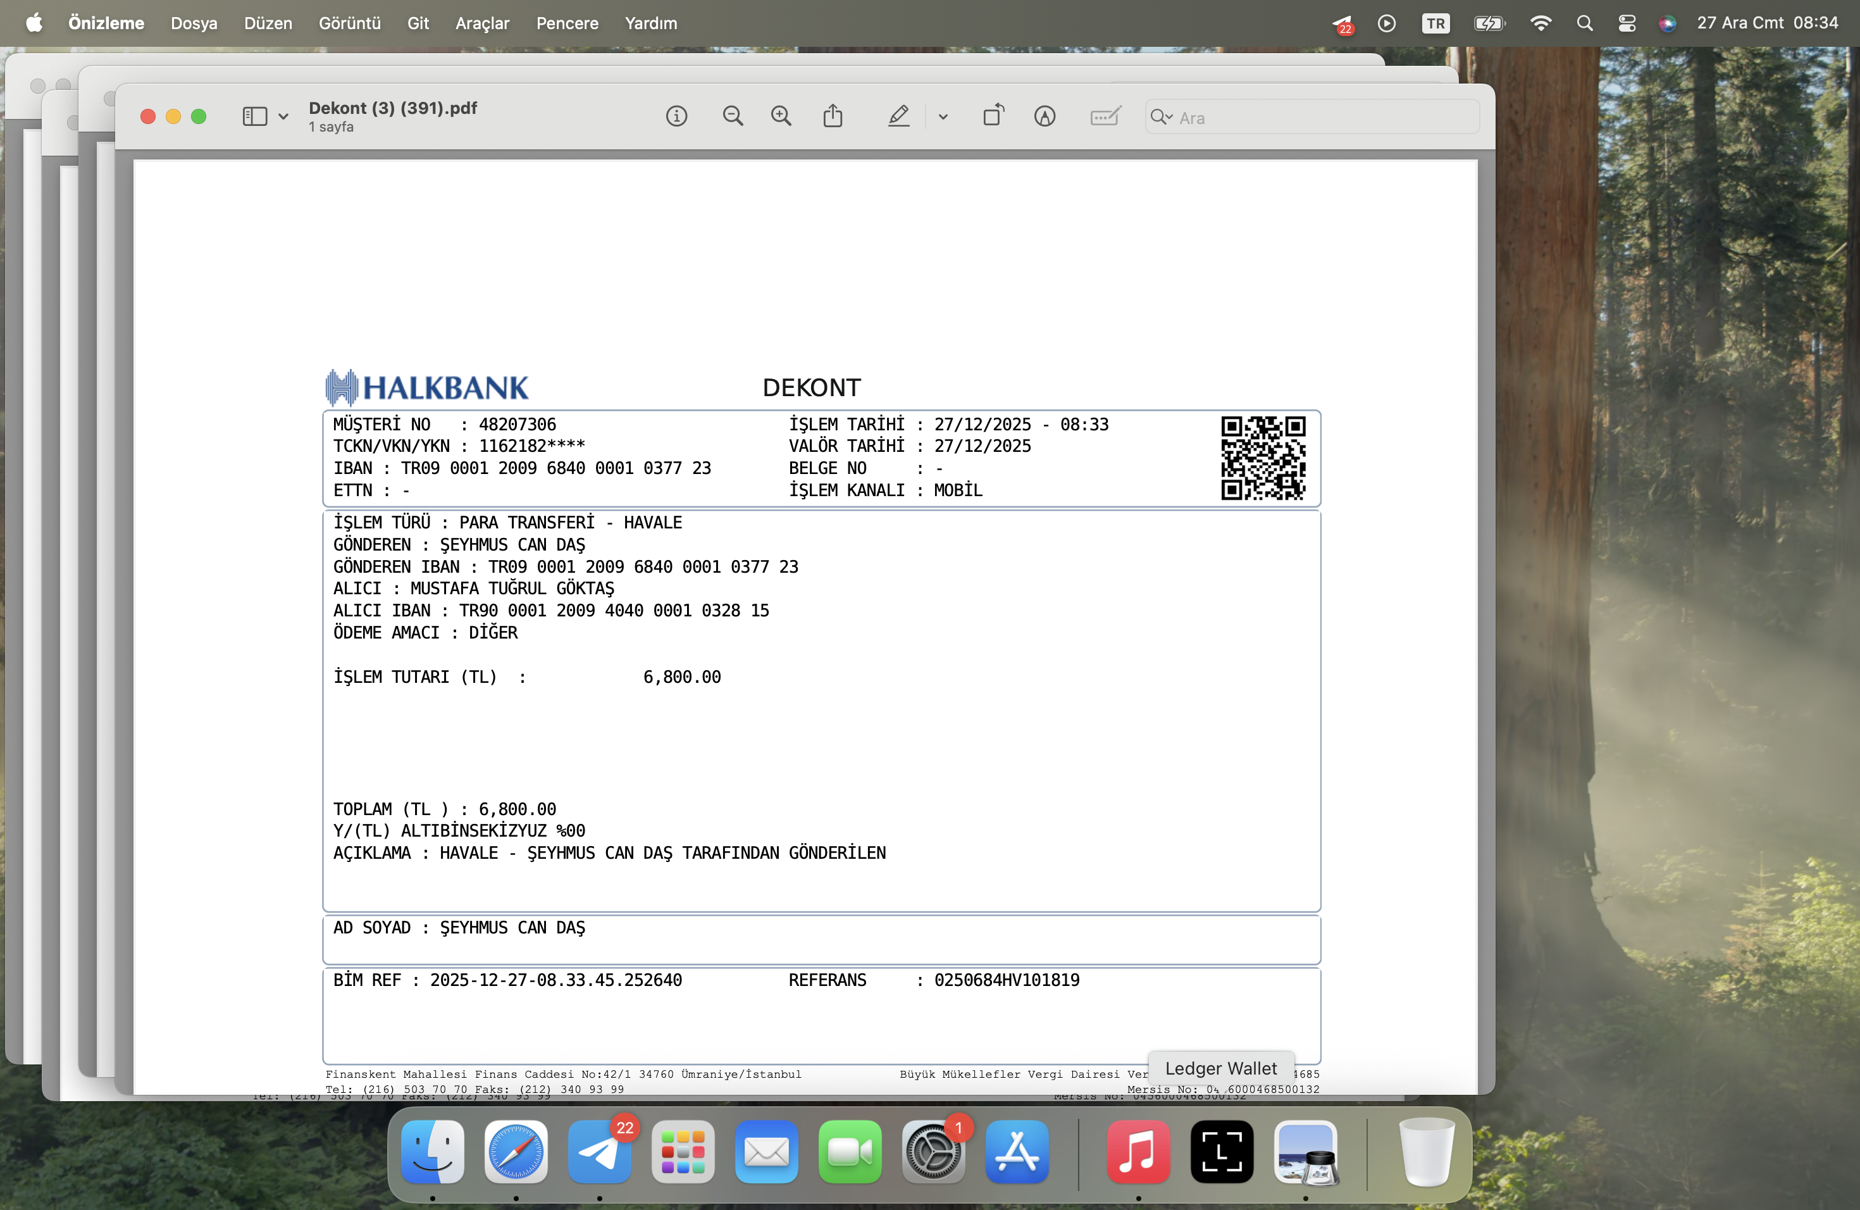Click the DEKONT heading text
The image size is (1860, 1210).
click(811, 388)
